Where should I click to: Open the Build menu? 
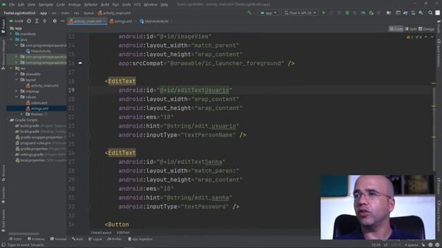coord(105,5)
